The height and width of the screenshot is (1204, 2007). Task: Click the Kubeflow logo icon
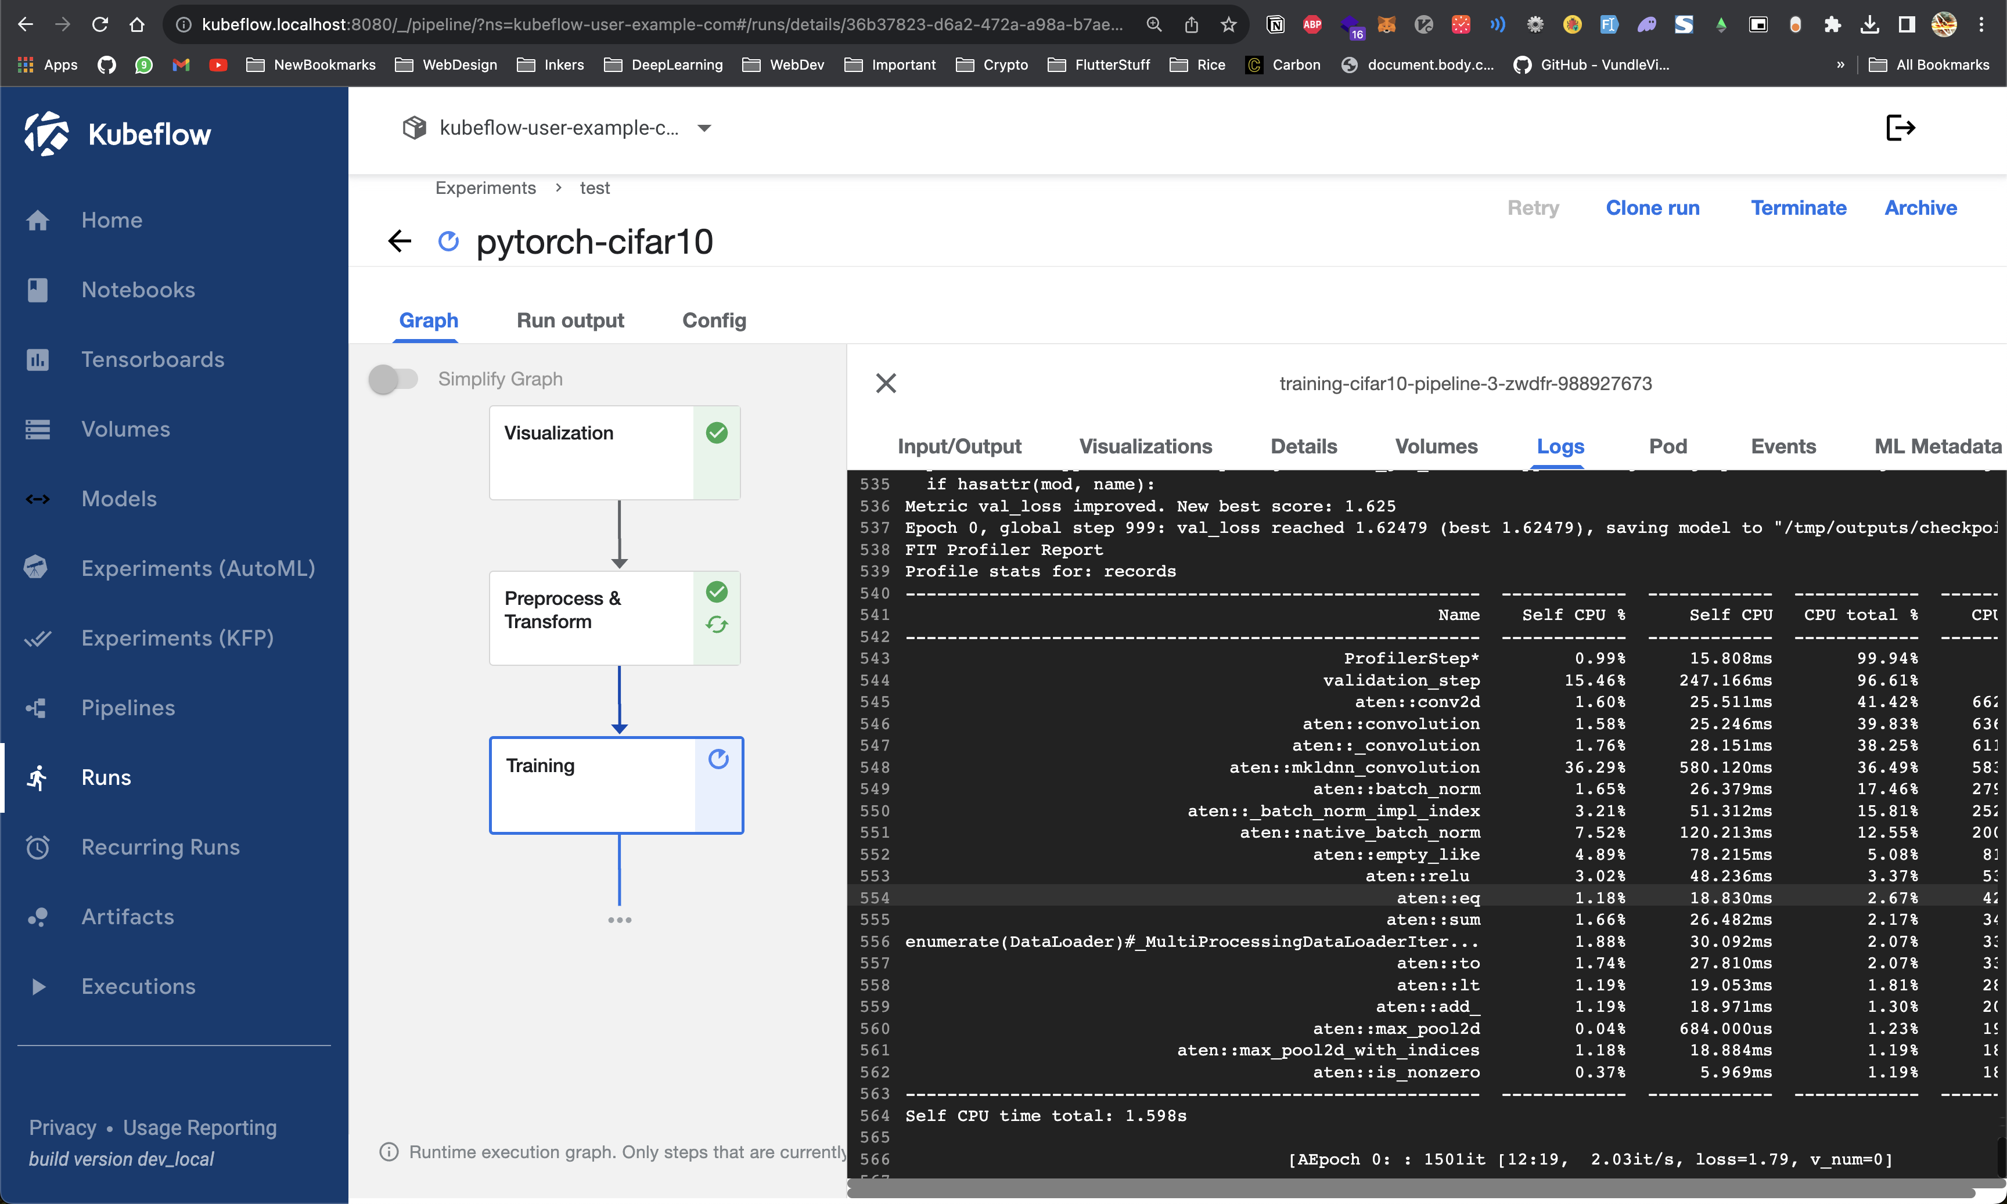46,134
